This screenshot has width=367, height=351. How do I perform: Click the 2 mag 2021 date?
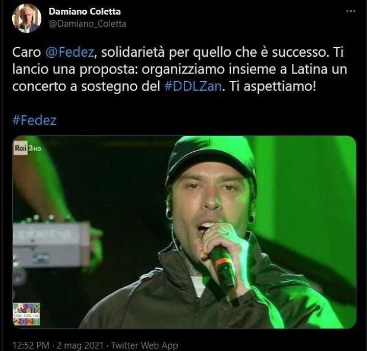(80, 345)
